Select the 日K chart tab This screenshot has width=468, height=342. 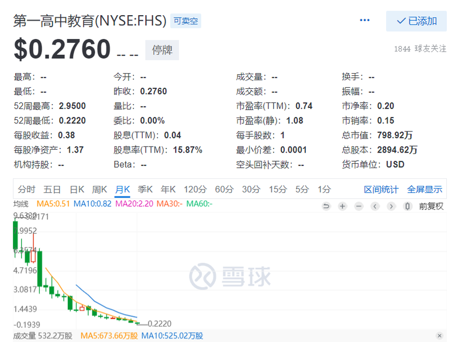pos(77,189)
